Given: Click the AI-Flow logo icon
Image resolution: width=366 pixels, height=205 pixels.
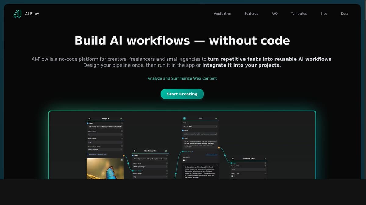Looking at the screenshot, I should click(x=18, y=13).
